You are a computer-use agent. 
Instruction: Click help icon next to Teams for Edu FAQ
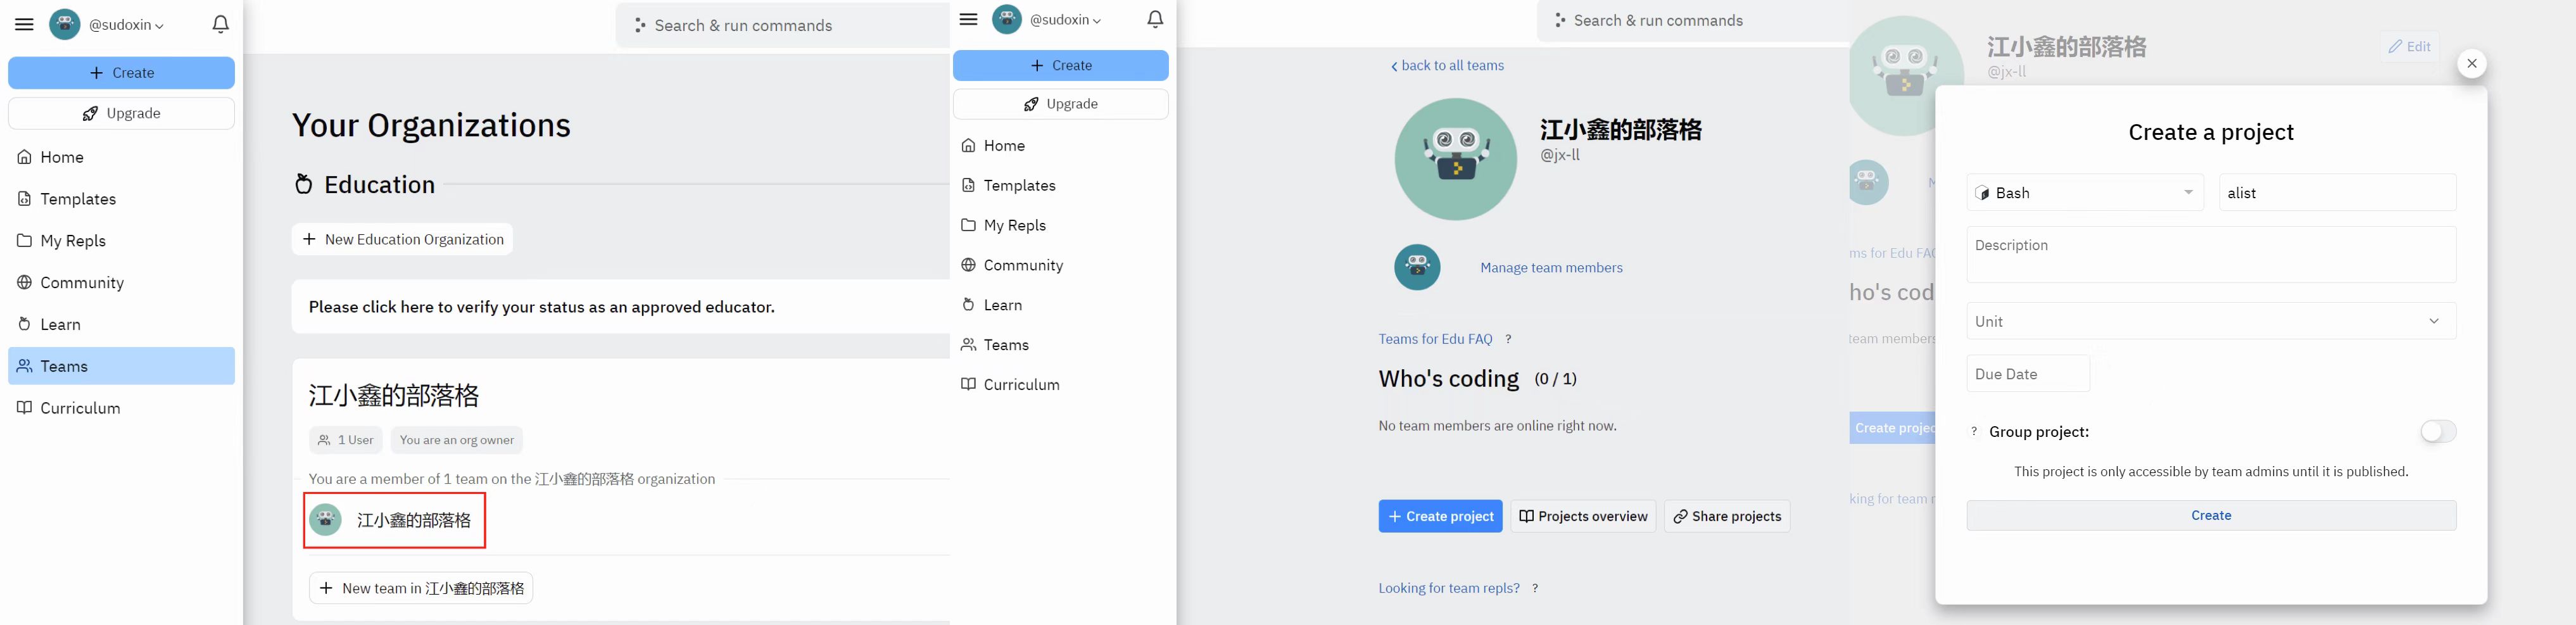point(1508,339)
